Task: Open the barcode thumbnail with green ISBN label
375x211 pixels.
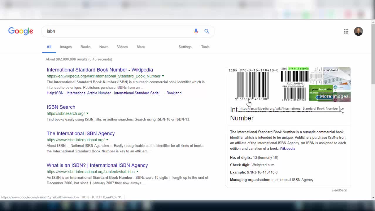Action: (295, 76)
